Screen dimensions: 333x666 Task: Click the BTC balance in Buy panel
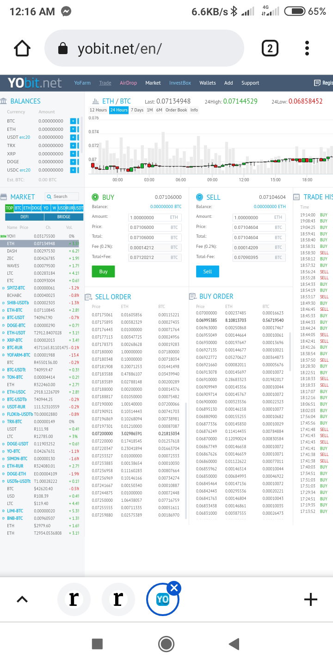[x=166, y=207]
